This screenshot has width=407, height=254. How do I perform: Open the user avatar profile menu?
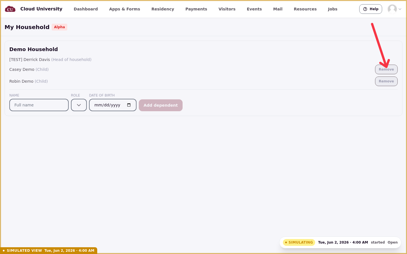tap(392, 9)
